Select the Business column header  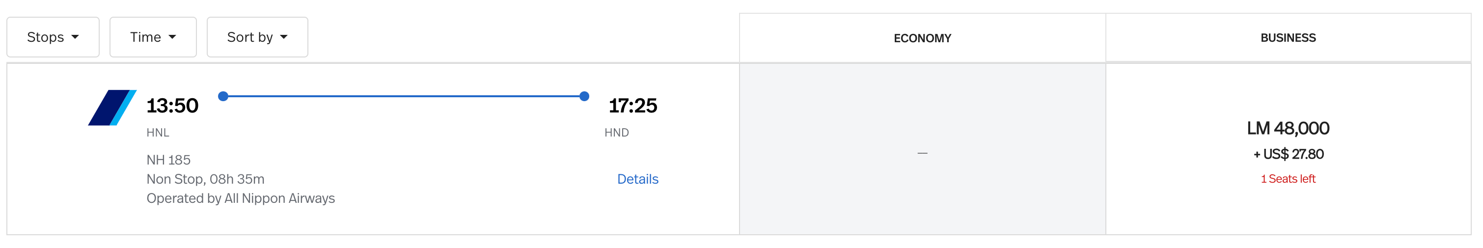click(1288, 38)
